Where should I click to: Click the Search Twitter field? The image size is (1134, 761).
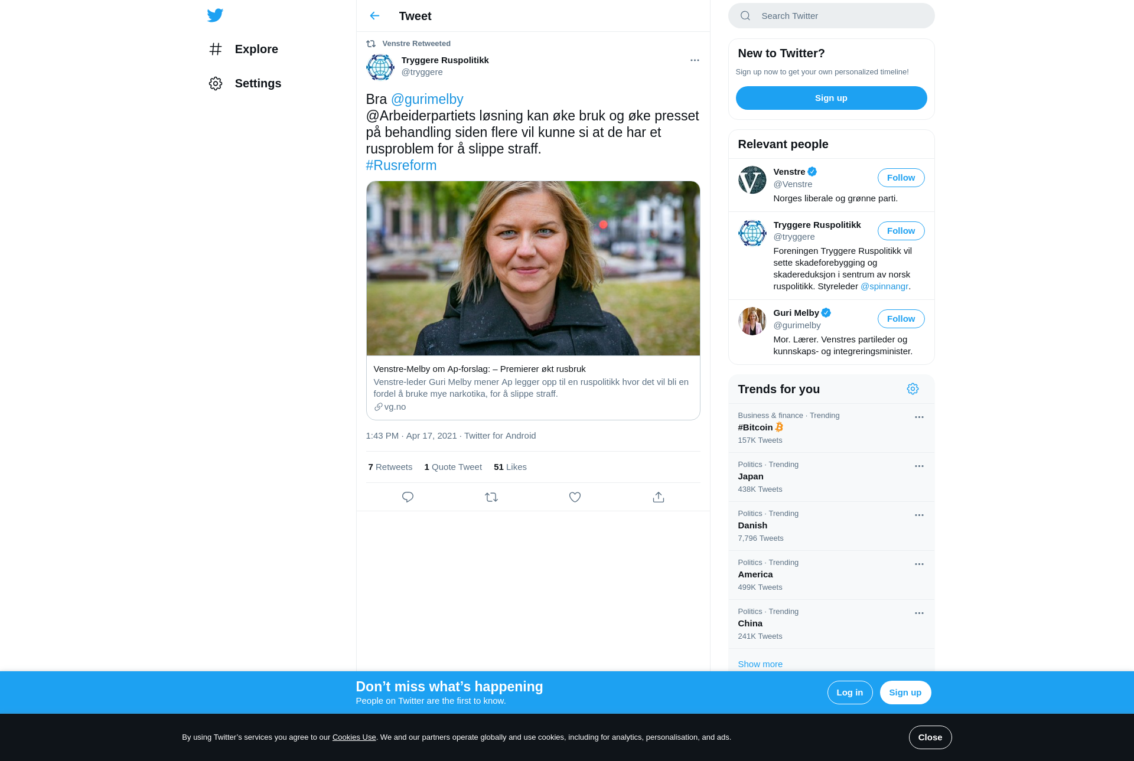[831, 16]
